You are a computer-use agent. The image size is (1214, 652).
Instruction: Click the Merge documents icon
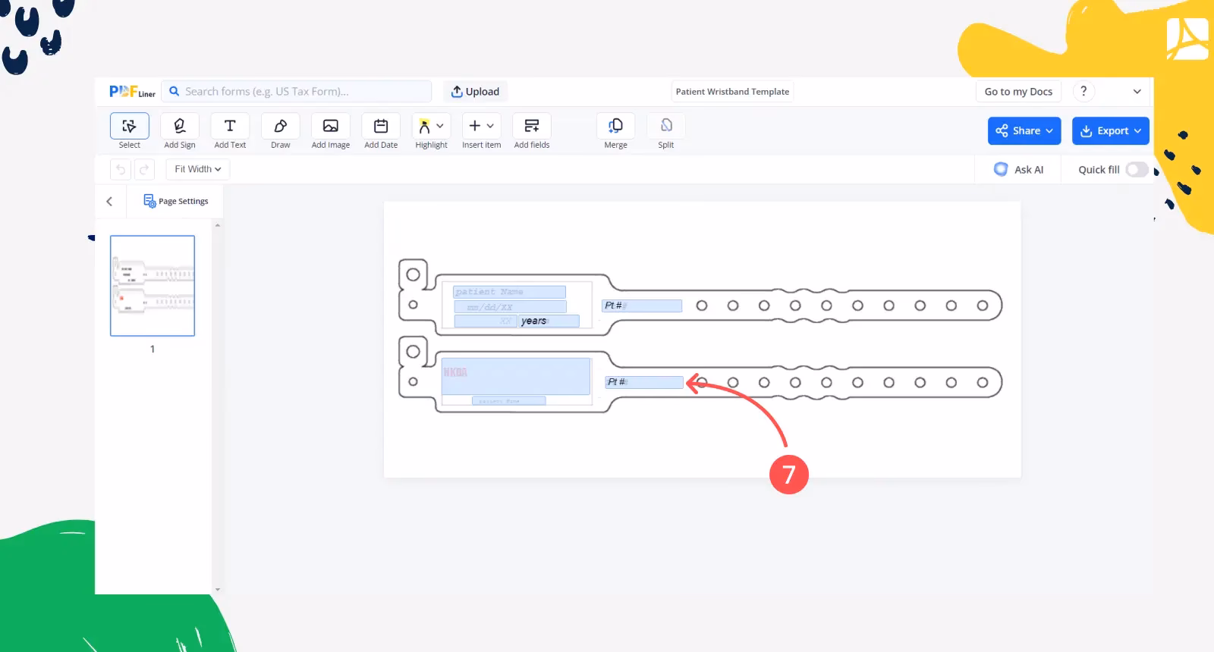tap(615, 127)
